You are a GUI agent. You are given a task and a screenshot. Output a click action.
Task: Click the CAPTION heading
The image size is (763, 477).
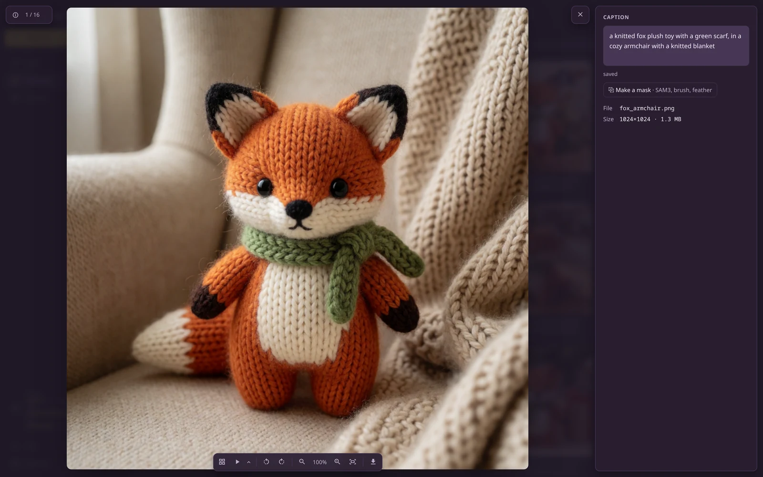616,17
